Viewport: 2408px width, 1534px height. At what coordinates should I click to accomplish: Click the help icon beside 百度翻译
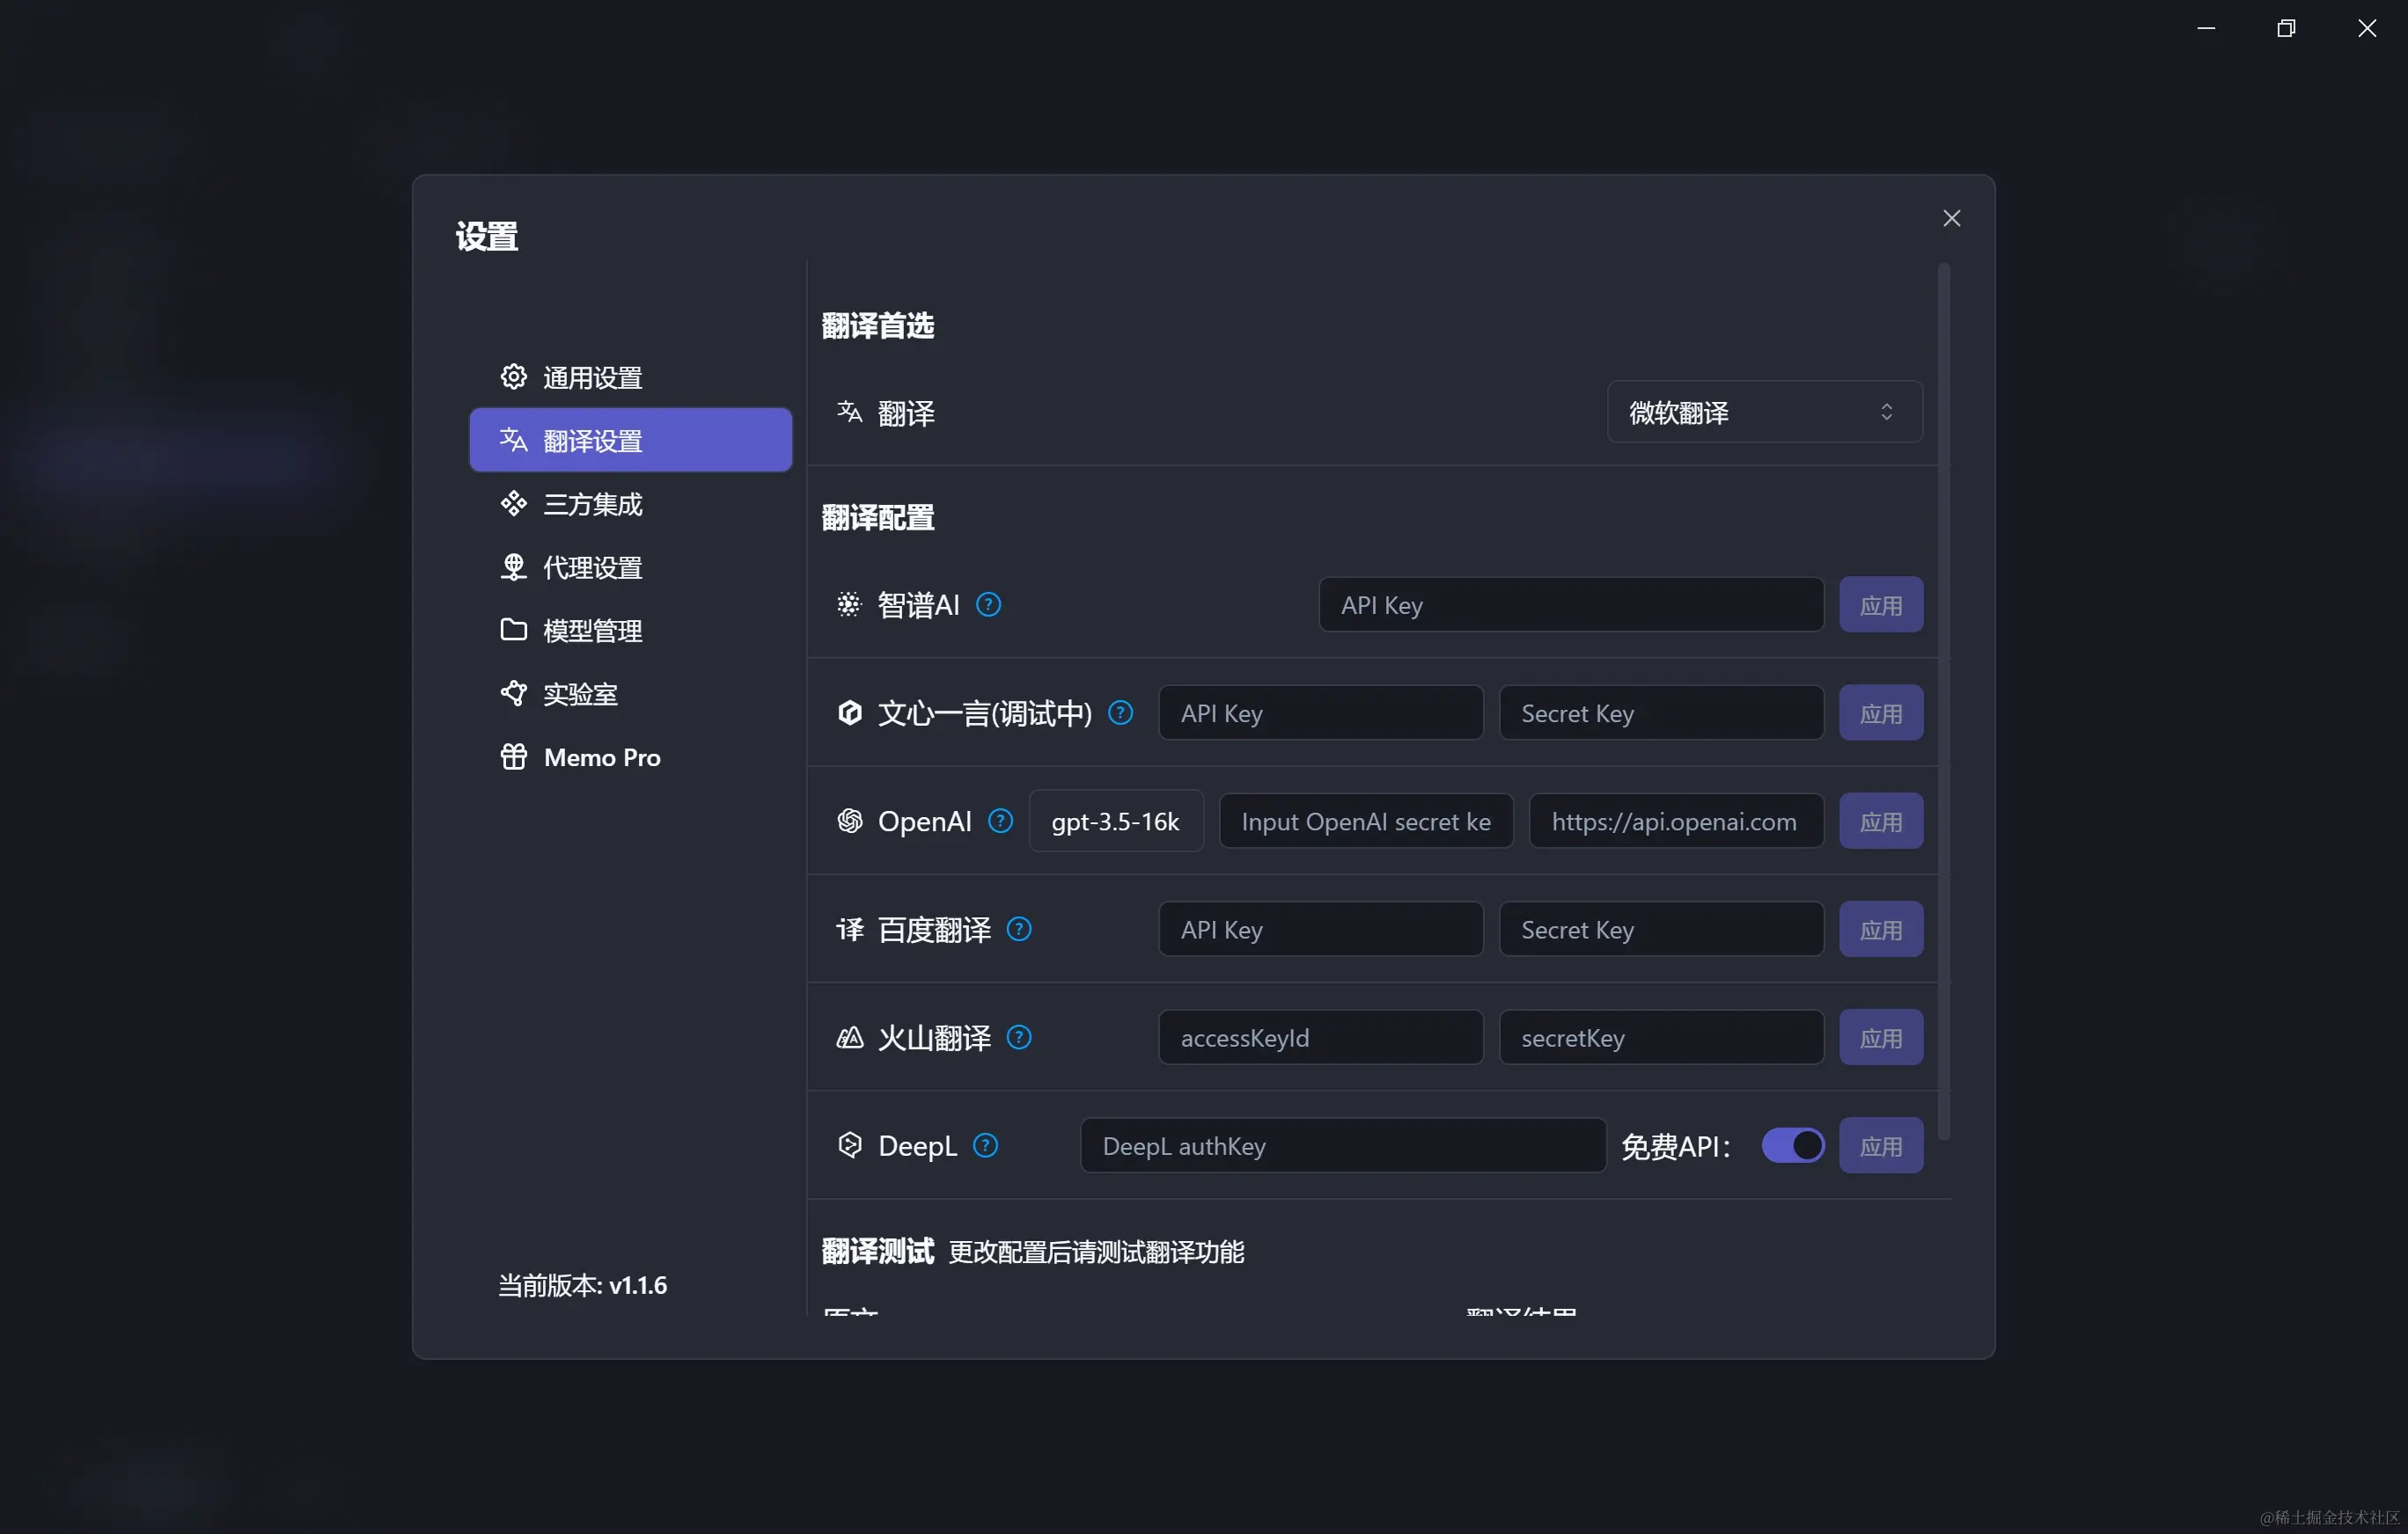[x=1018, y=930]
